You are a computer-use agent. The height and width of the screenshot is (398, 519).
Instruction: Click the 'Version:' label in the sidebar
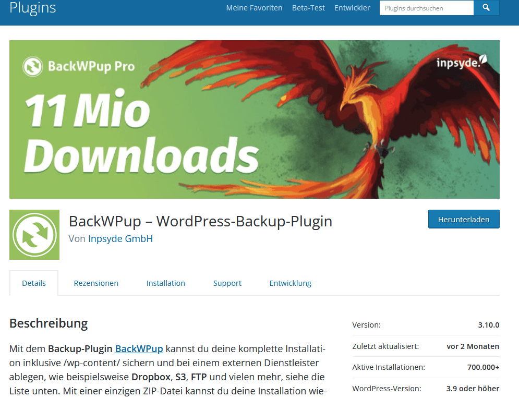pos(366,325)
